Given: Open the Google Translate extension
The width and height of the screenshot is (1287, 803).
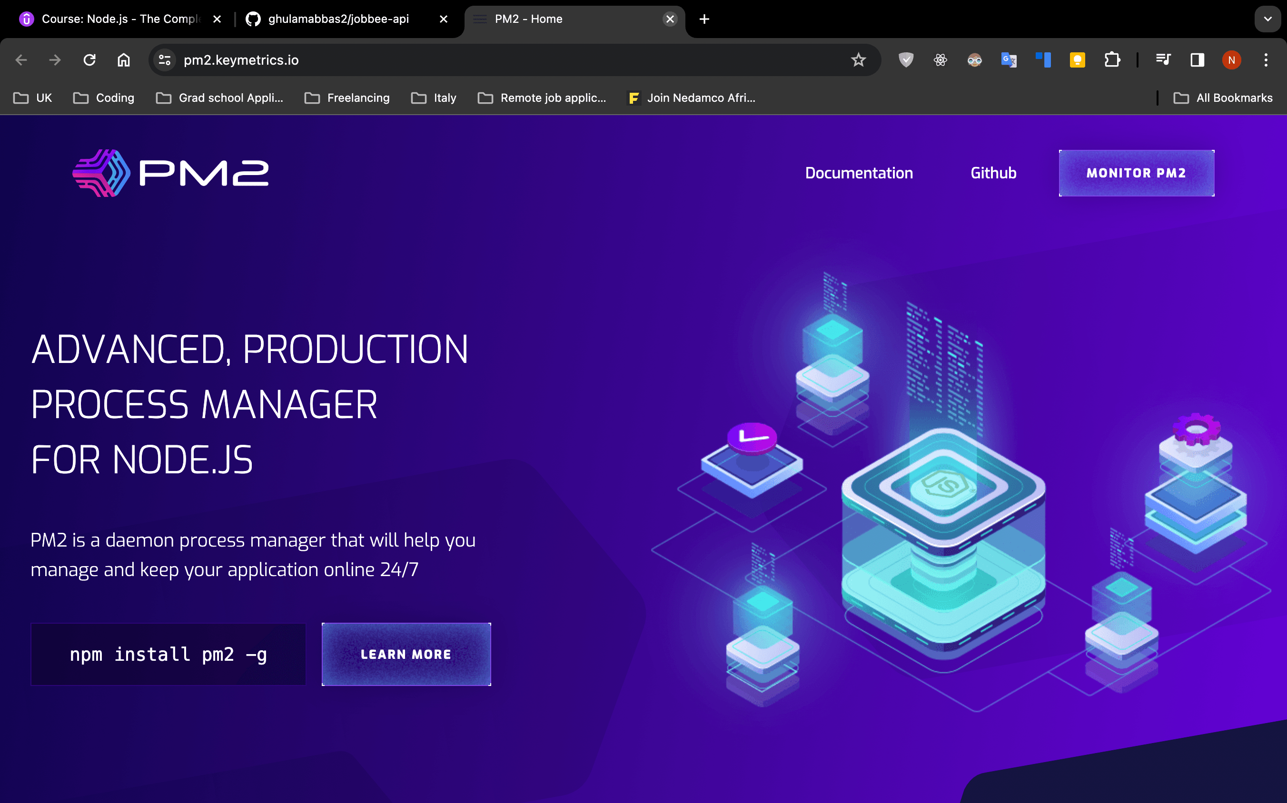Looking at the screenshot, I should [1009, 60].
